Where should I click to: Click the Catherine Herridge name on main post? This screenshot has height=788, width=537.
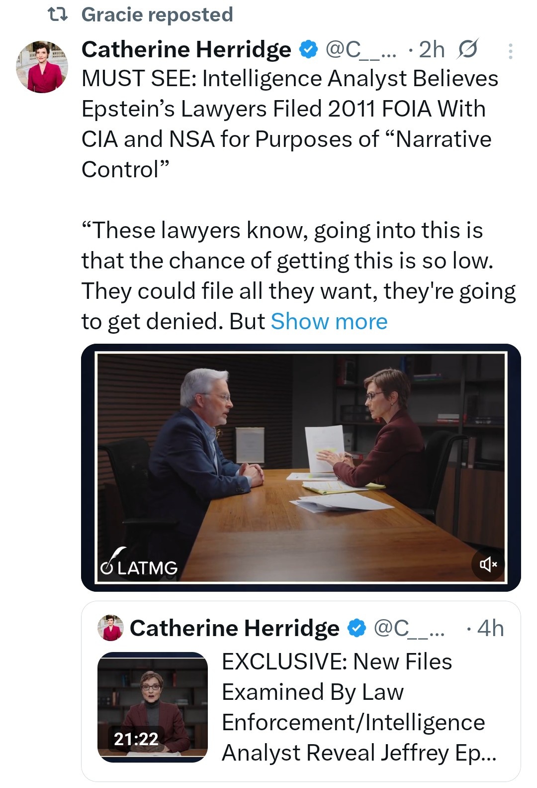click(186, 49)
